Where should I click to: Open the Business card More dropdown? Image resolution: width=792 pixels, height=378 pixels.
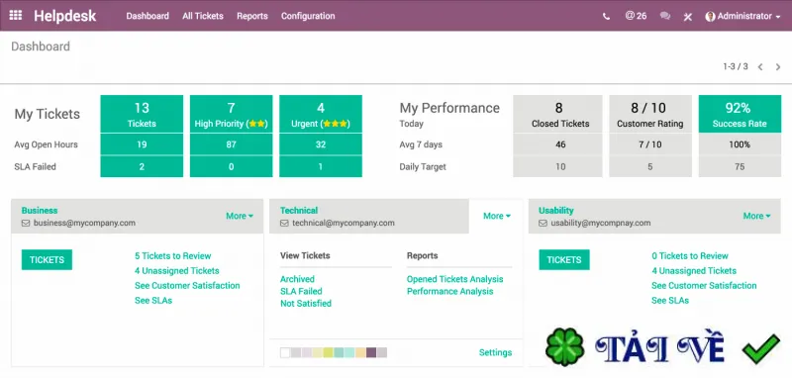coord(240,216)
